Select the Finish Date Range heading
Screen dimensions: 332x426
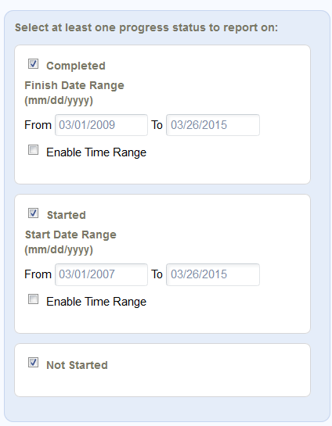pos(74,93)
